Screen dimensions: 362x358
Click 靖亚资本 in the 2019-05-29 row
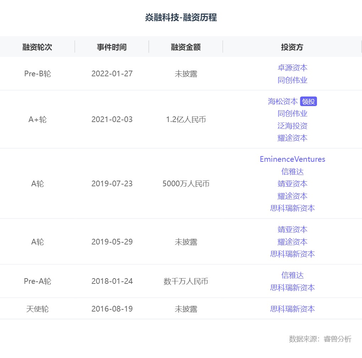coord(292,230)
